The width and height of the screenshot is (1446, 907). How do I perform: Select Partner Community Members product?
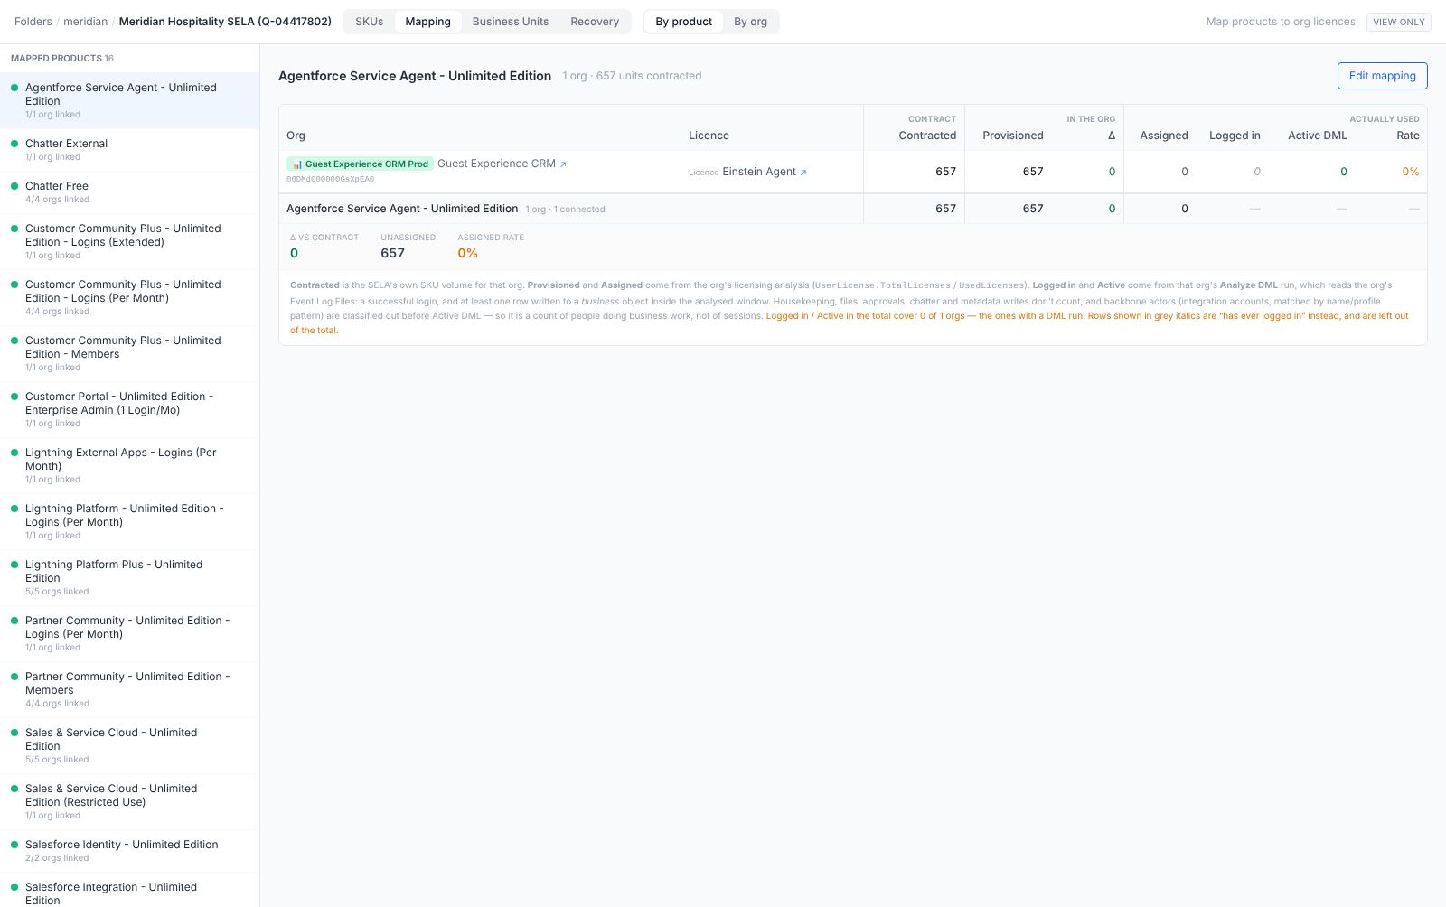tap(129, 689)
